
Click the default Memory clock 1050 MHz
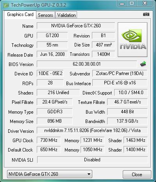point(93,150)
